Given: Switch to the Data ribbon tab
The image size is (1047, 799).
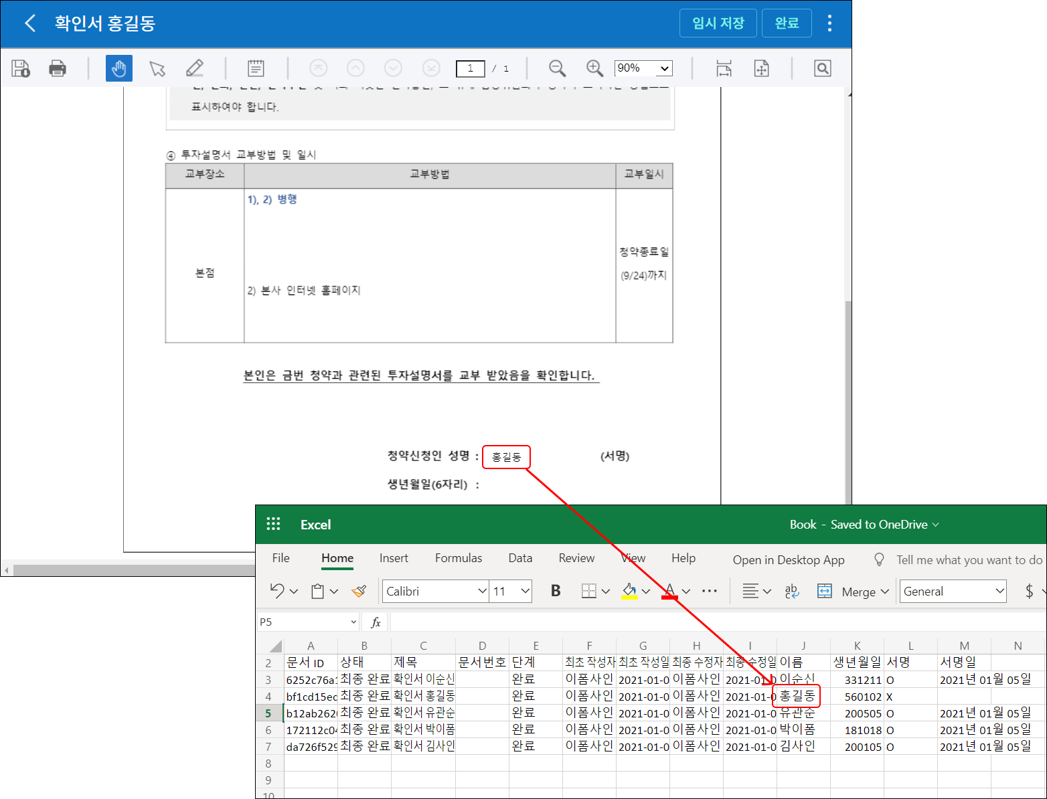Looking at the screenshot, I should coord(520,558).
